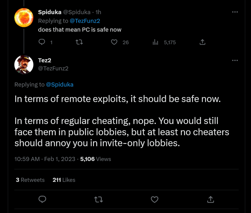View the 3 Retweets list
The height and width of the screenshot is (213, 251).
[30, 180]
